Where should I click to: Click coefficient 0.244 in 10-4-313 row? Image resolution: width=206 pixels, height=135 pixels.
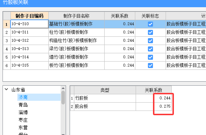click(x=120, y=49)
